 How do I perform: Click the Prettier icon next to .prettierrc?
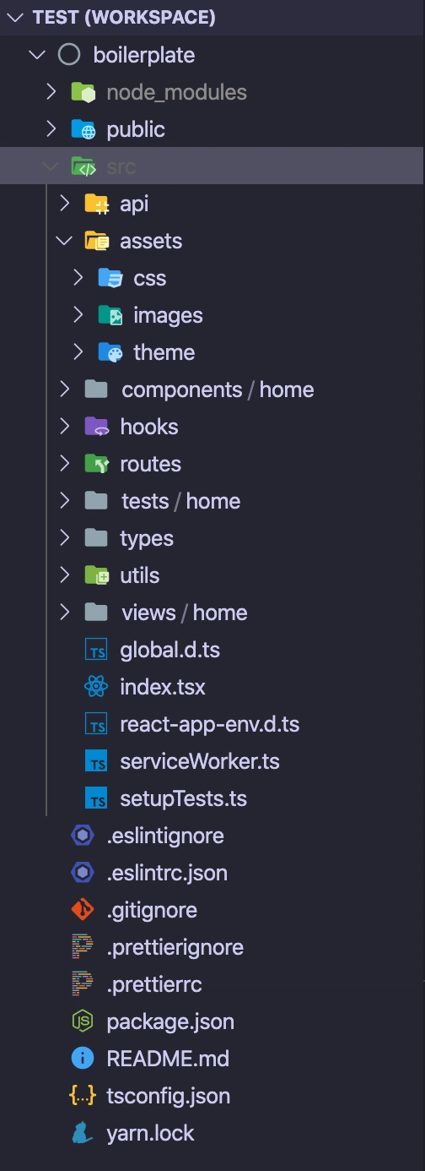click(x=83, y=984)
